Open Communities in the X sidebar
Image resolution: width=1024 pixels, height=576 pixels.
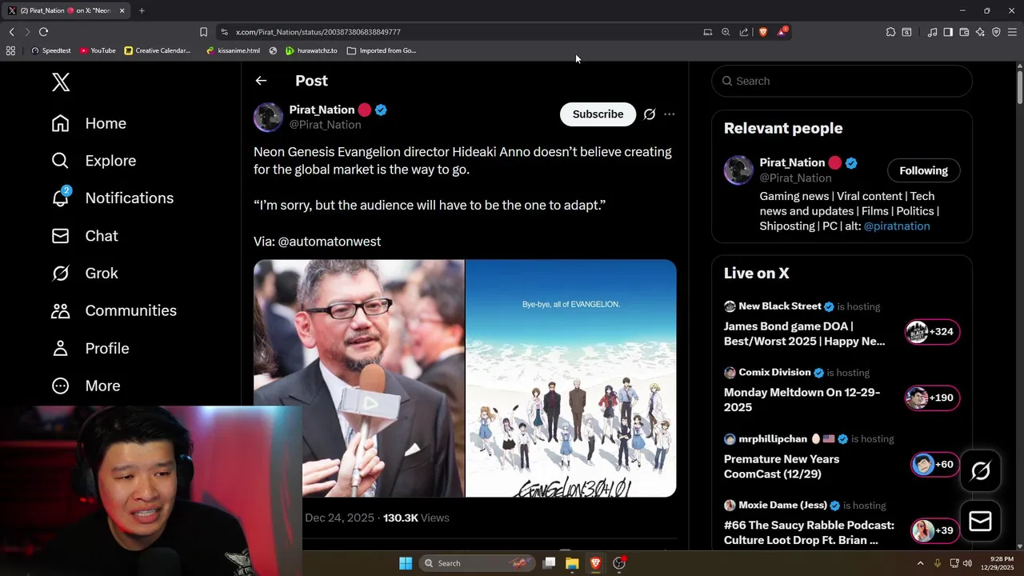114,310
